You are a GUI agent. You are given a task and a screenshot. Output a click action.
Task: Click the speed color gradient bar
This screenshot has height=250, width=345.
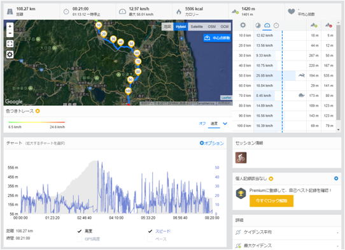point(36,122)
